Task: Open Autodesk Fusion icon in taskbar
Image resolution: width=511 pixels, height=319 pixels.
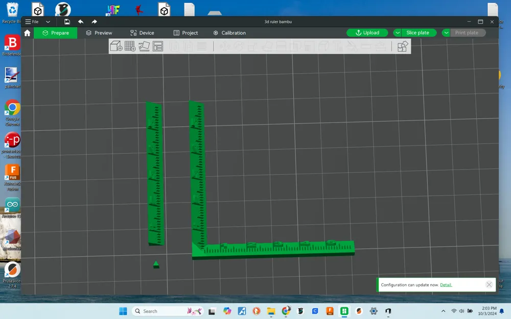Action: (x=330, y=311)
